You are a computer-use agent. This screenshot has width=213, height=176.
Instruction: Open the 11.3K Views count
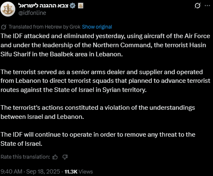79,171
